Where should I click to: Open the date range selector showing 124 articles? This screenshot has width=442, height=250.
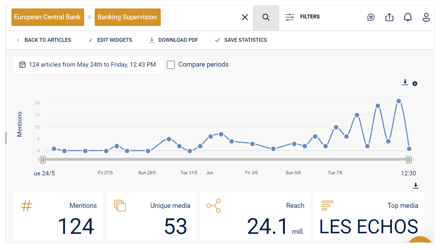click(x=88, y=65)
